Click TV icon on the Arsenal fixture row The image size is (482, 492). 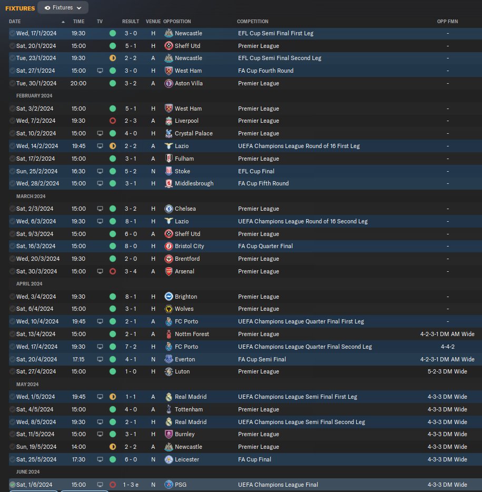pos(100,271)
